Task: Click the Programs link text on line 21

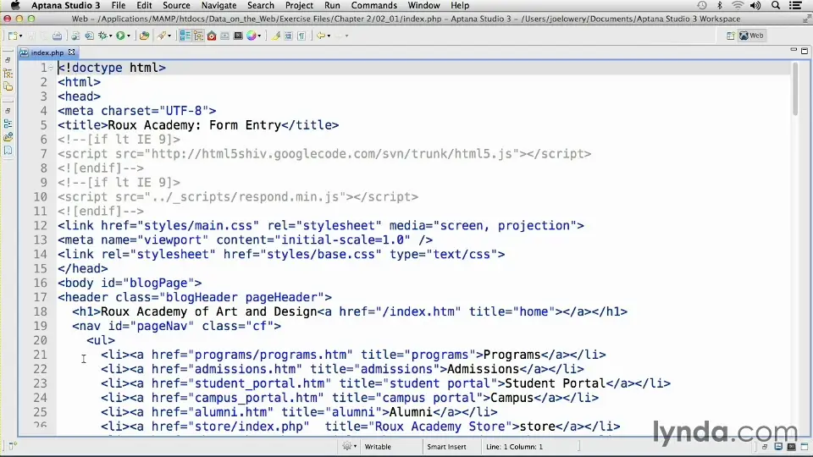Action: pyautogui.click(x=512, y=355)
